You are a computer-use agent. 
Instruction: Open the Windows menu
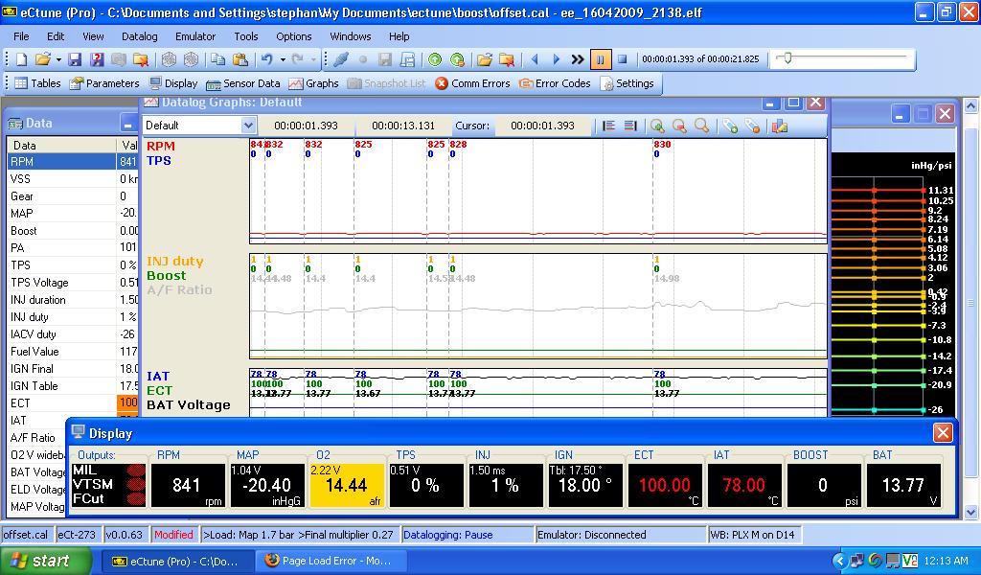click(351, 36)
